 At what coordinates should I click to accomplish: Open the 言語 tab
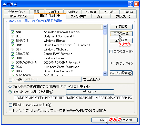[37, 12]
